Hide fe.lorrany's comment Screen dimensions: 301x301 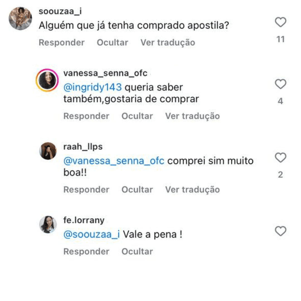pos(137,251)
